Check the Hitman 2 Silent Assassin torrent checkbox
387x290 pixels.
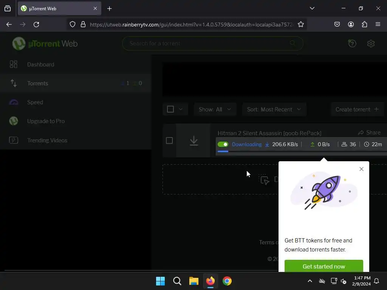pyautogui.click(x=169, y=140)
